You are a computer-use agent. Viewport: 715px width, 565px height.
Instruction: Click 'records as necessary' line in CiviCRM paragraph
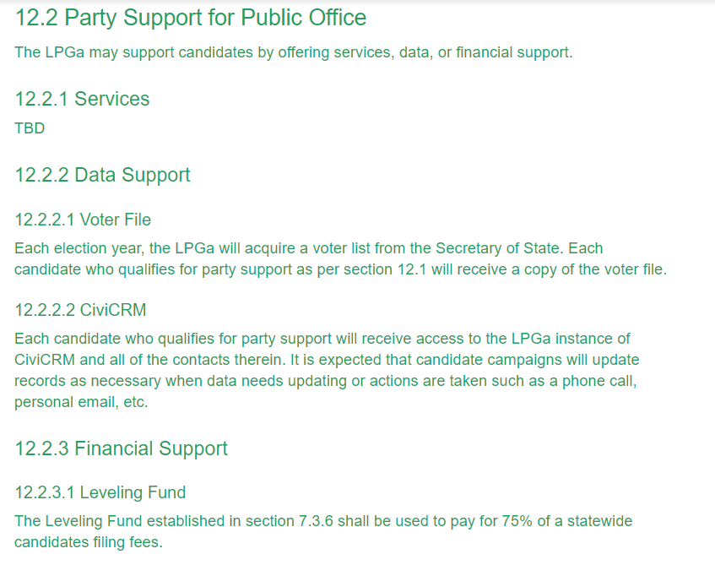(326, 381)
